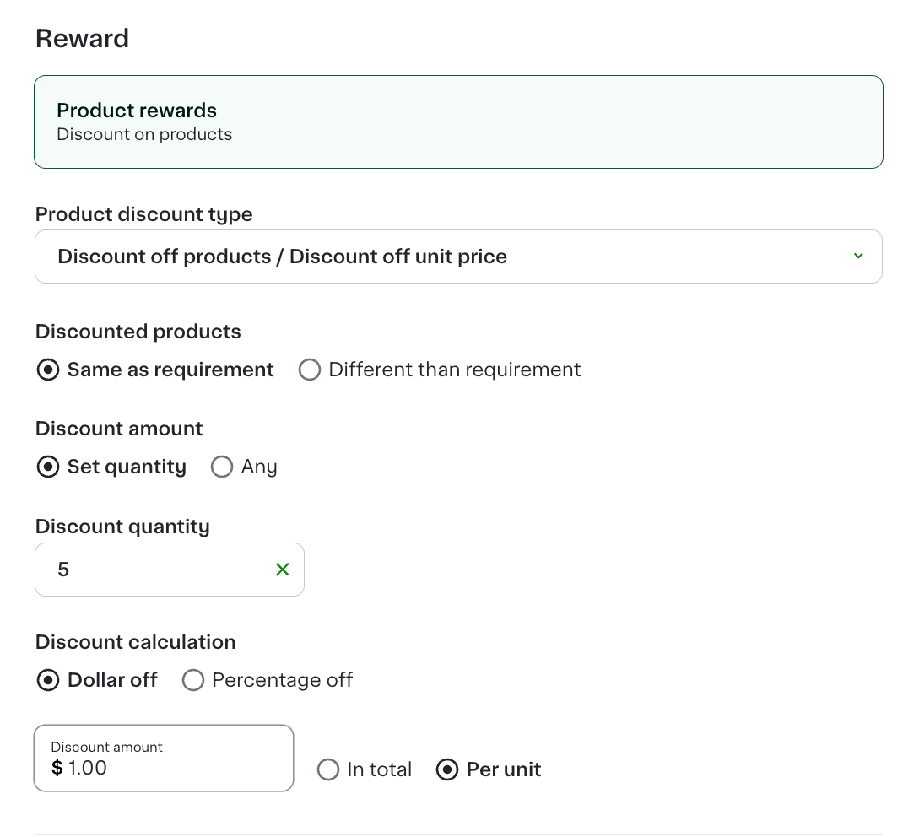Screen dimensions: 903x837
Task: Select the Per unit option
Action: pyautogui.click(x=446, y=769)
